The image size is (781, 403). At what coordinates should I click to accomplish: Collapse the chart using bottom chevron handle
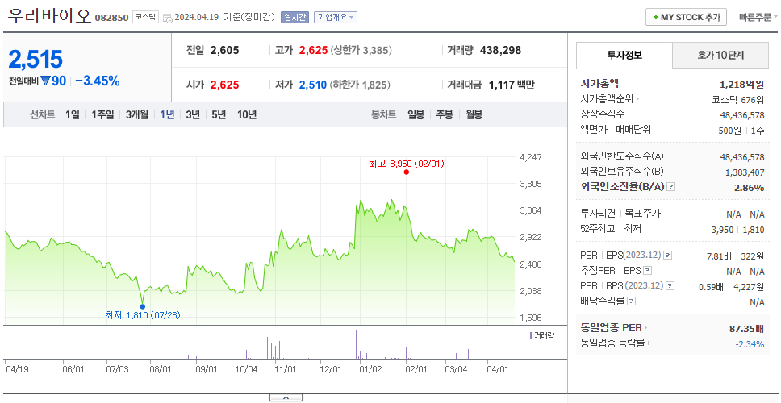(x=286, y=397)
